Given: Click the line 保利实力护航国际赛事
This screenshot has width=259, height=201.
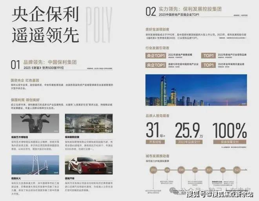Looking at the screenshot, I should 157,161.
